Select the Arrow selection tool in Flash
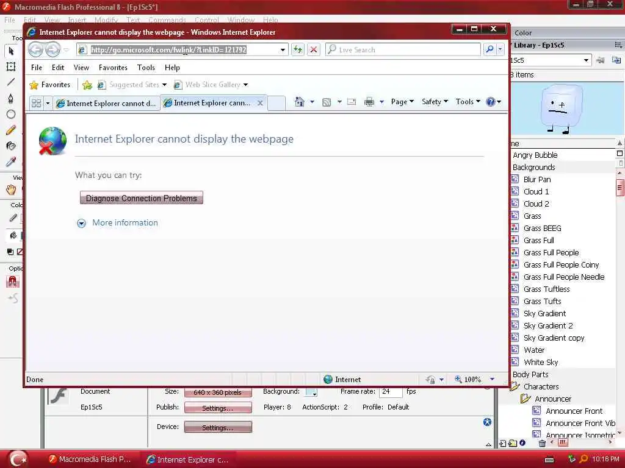Screen dimensions: 625x468 point(11,51)
